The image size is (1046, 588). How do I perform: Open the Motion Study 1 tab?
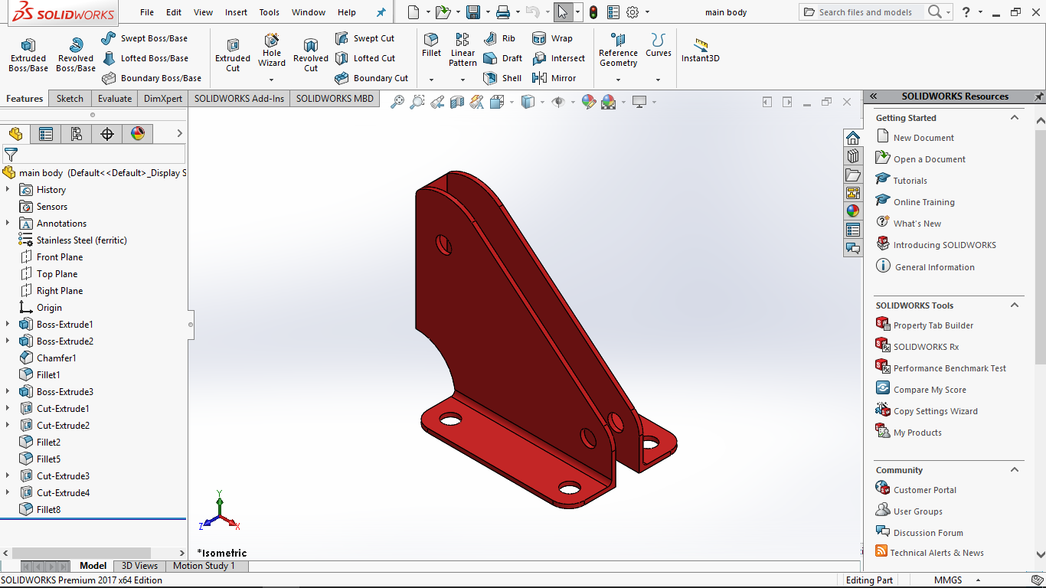[204, 566]
